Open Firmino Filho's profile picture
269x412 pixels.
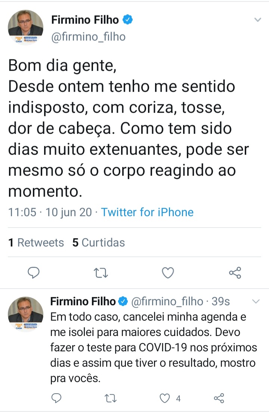[25, 27]
